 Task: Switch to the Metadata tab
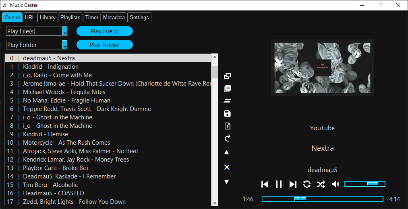coord(114,17)
